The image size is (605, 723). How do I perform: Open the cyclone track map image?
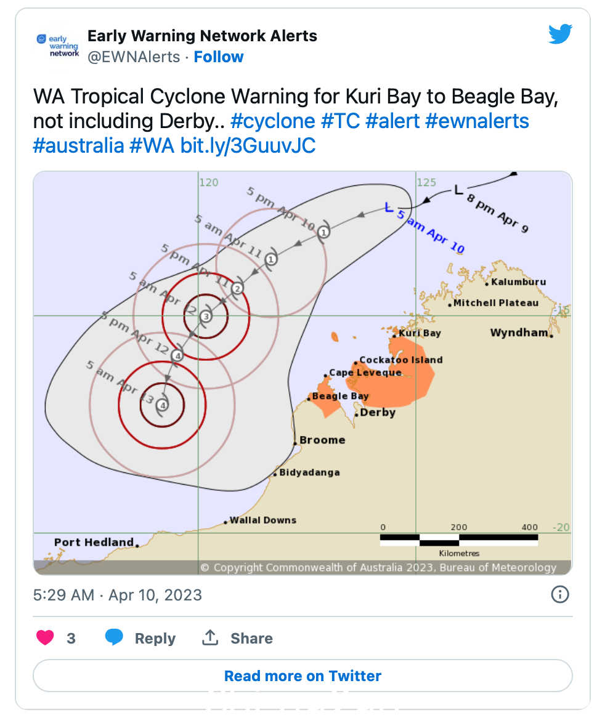pyautogui.click(x=302, y=373)
